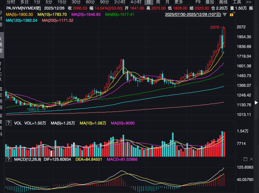Click the MACD indicator help question-mark icon
Viewport: 259px width, 193px height.
(x=8, y=159)
